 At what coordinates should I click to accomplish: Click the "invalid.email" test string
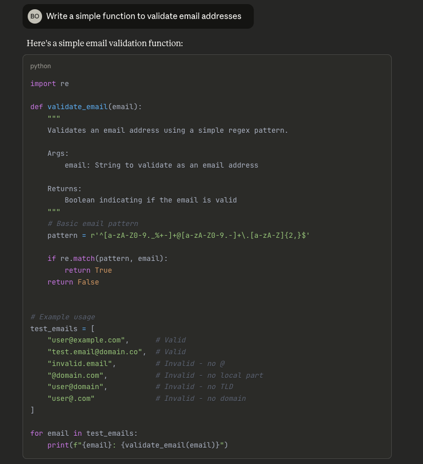point(79,364)
